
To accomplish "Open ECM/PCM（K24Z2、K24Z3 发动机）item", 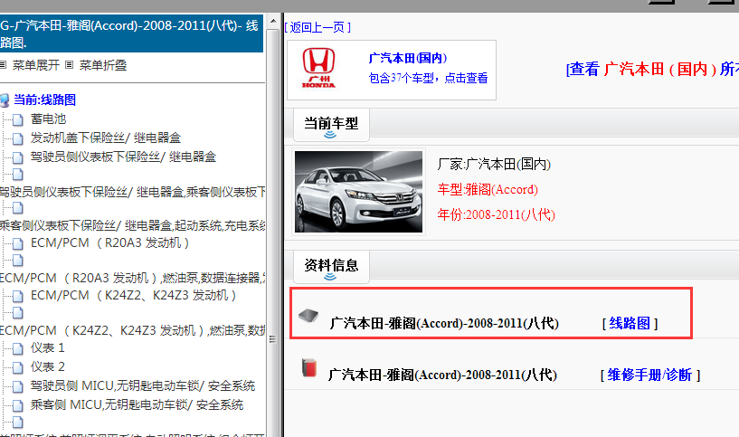I will [x=133, y=295].
